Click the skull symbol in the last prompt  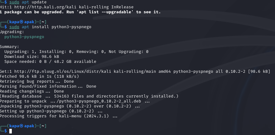(x=21, y=126)
